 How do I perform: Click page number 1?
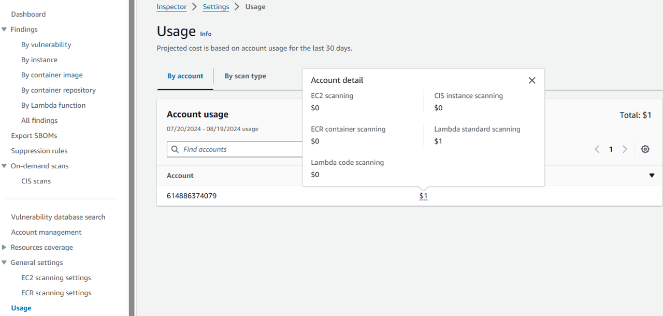tap(611, 149)
